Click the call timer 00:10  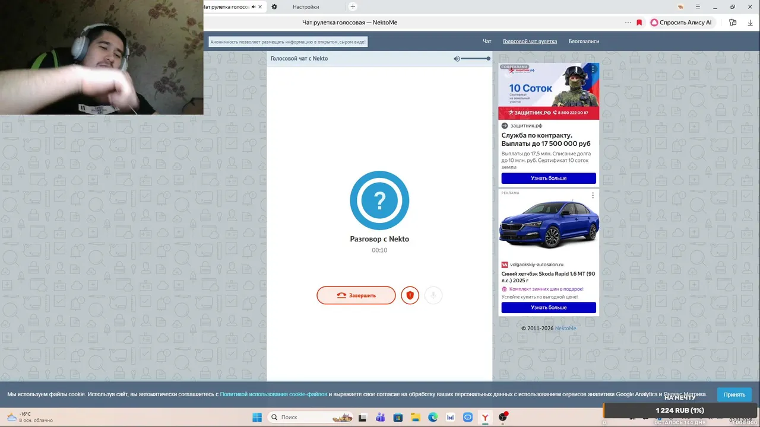pos(379,250)
